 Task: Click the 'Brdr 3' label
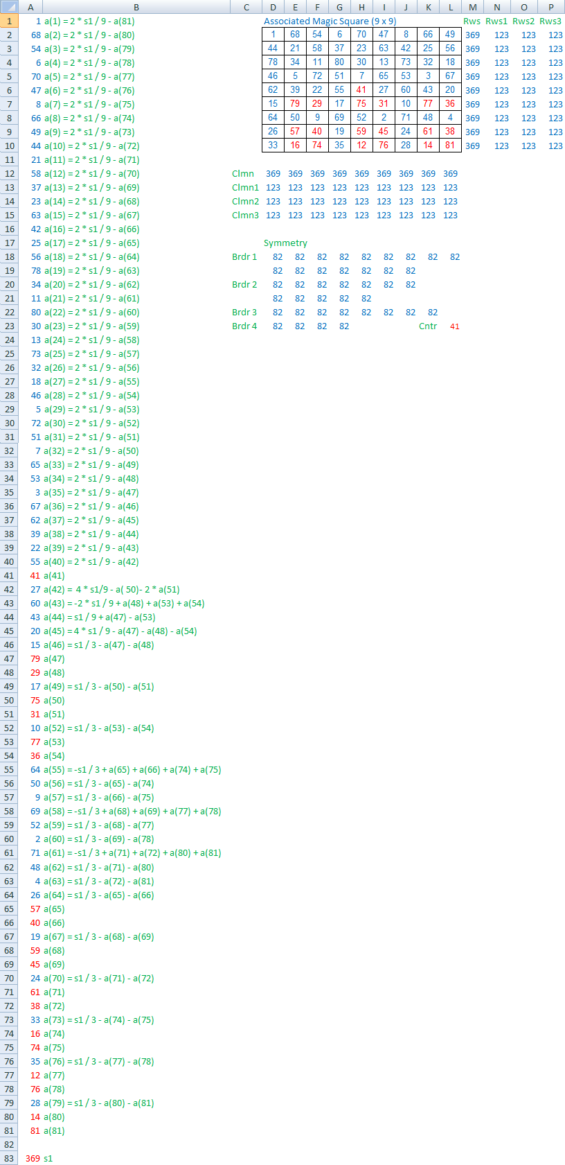(244, 312)
